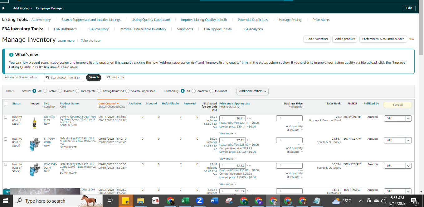This screenshot has height=207, width=424.
Task: Select the Listing Removed status filter
Action: coord(99,91)
